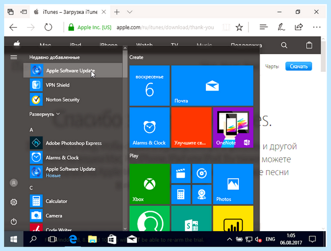Open the Set tabs aside icon
The height and width of the screenshot is (251, 331).
tap(23, 12)
